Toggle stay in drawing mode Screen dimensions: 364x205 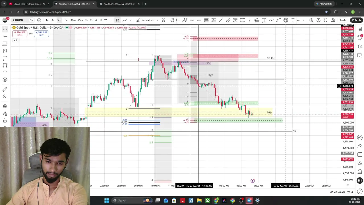tap(5, 114)
